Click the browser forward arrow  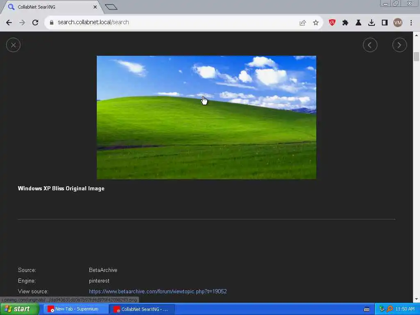click(22, 23)
